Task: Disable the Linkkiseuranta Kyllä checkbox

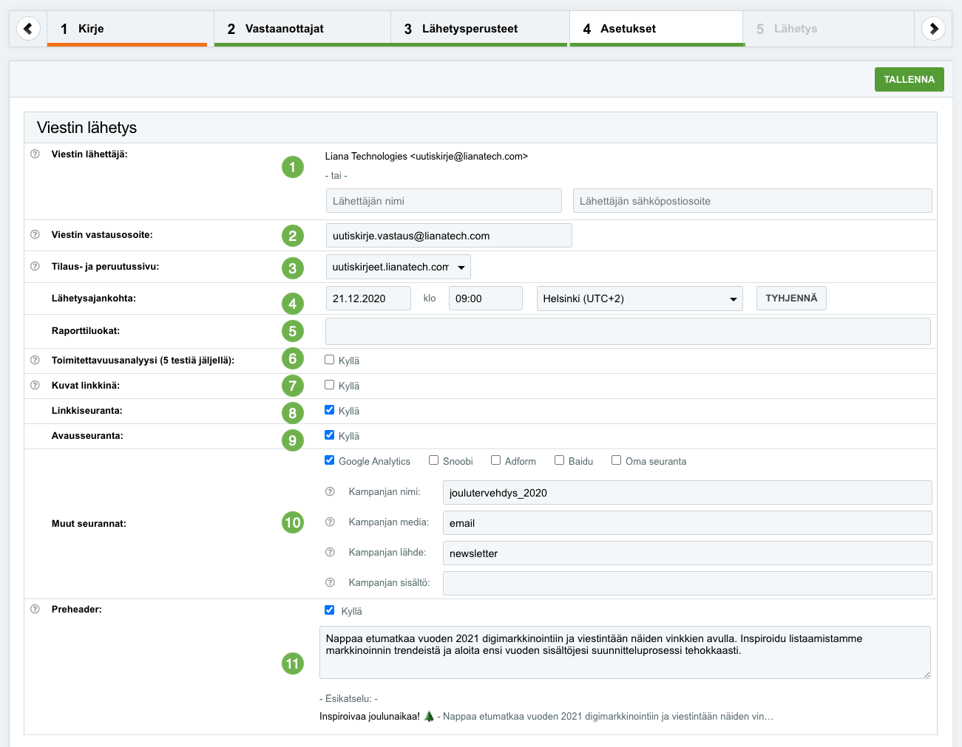Action: click(330, 410)
